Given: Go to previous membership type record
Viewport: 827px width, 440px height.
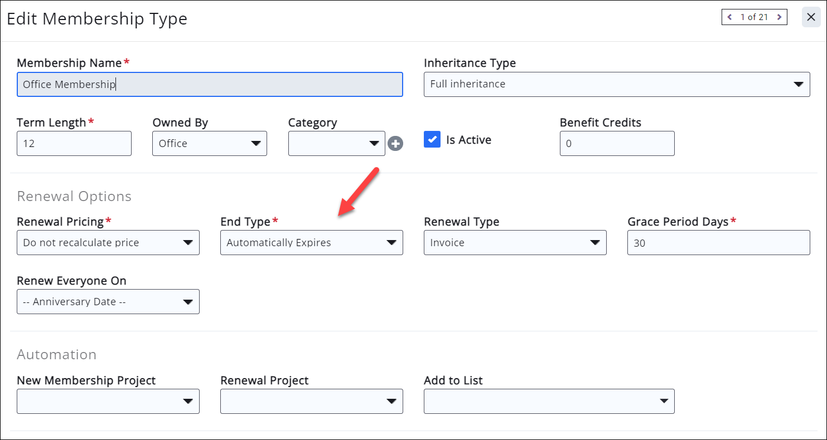Looking at the screenshot, I should (730, 17).
